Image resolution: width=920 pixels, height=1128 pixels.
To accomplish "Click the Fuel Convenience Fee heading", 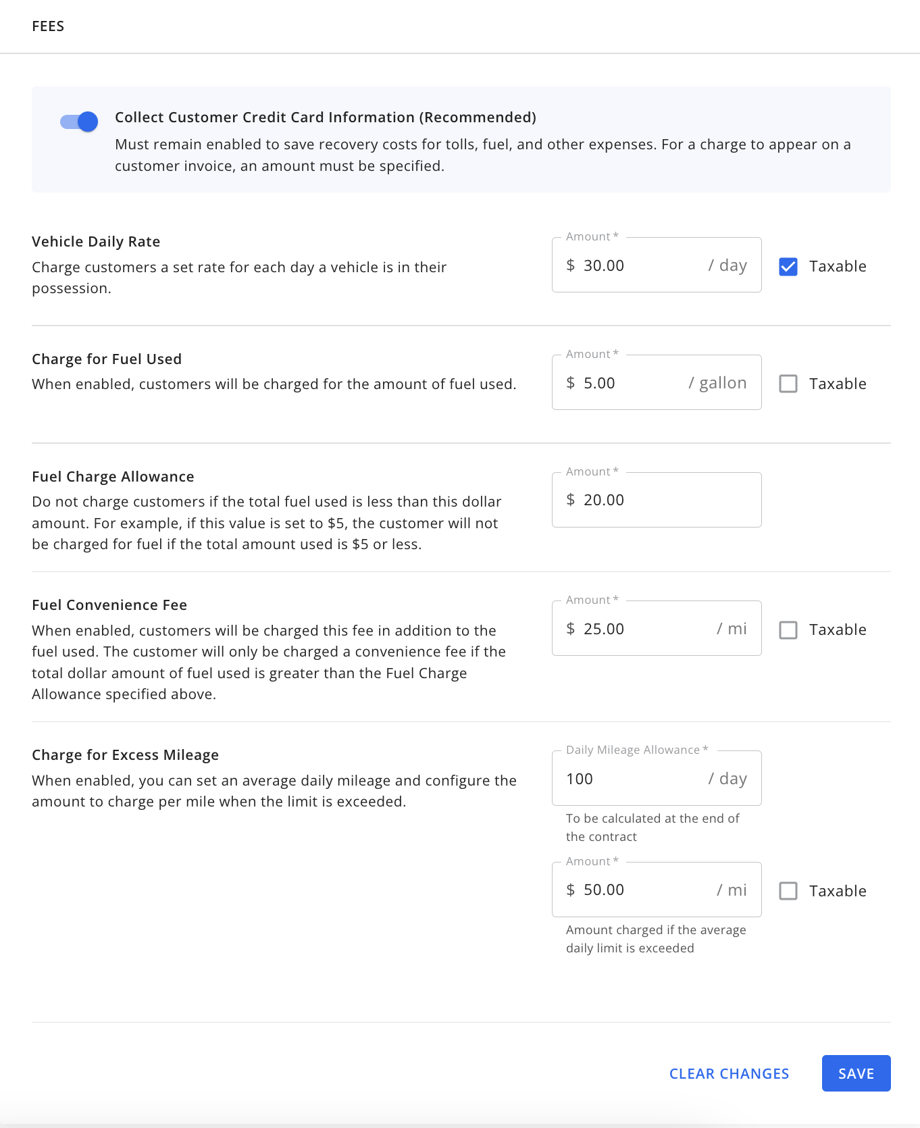I will [x=109, y=605].
